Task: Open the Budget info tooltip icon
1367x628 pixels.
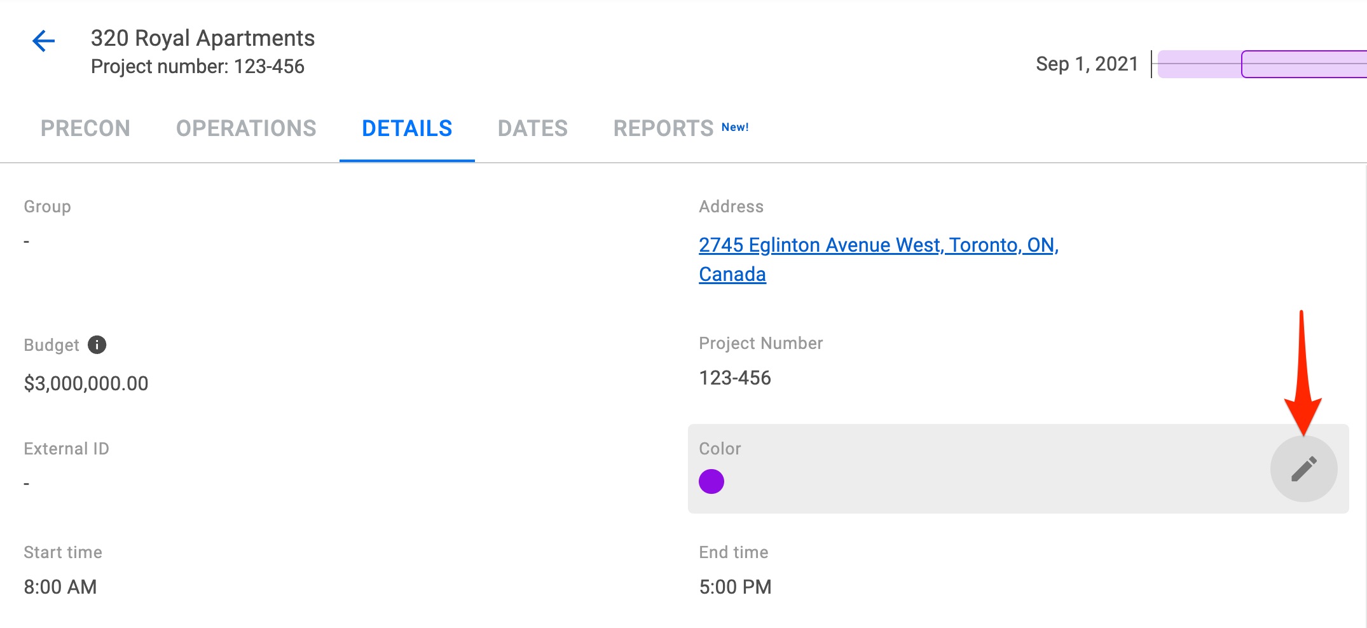Action: [x=97, y=346]
